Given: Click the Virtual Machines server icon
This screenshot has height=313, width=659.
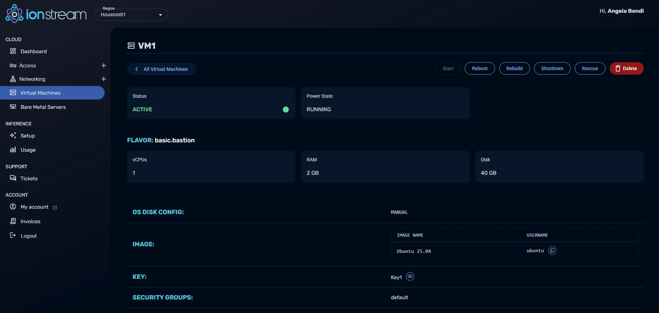Looking at the screenshot, I should tap(13, 93).
